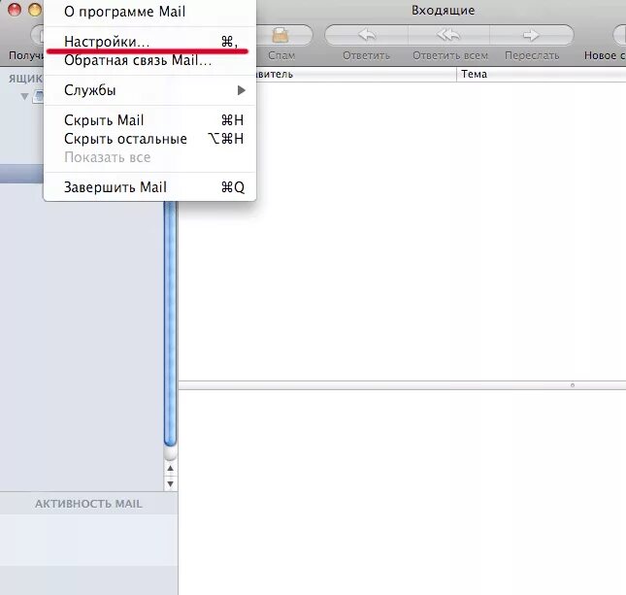
Task: Sort messages by Тема column header
Action: 541,75
